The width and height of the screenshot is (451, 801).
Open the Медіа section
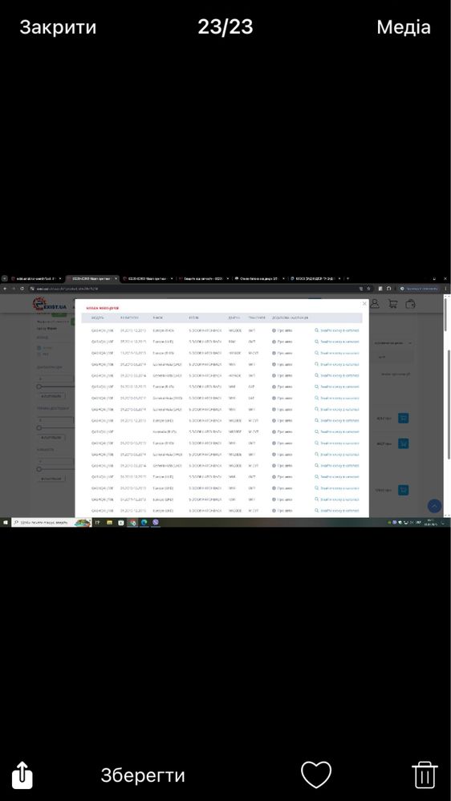(404, 27)
